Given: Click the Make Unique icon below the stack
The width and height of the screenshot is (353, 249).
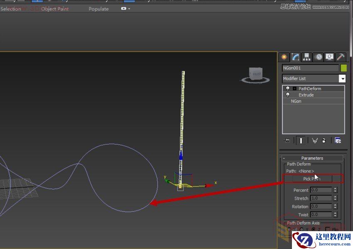Looking at the screenshot, I should point(315,140).
